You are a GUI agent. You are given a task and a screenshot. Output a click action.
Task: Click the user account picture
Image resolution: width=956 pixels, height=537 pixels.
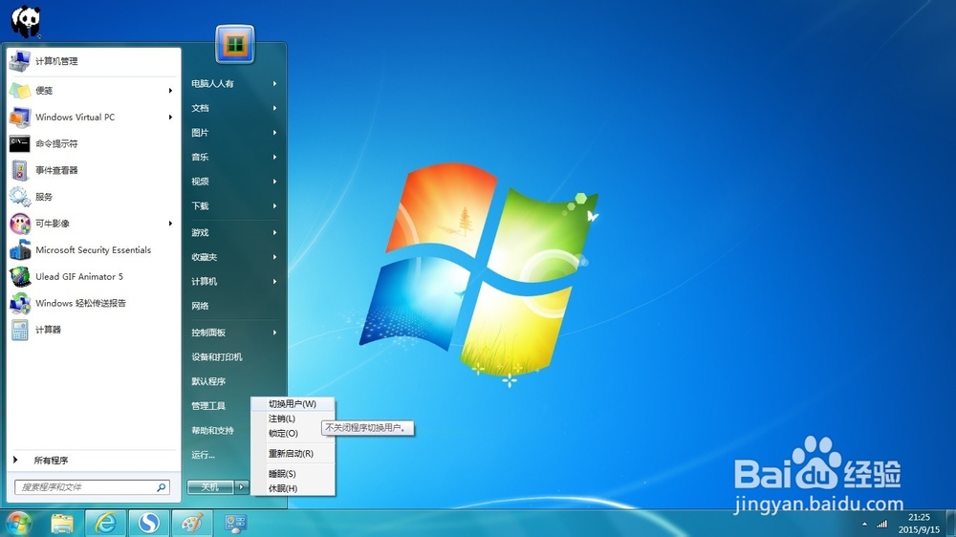235,45
